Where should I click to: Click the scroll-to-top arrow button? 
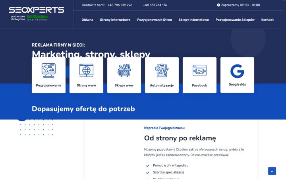(272, 171)
